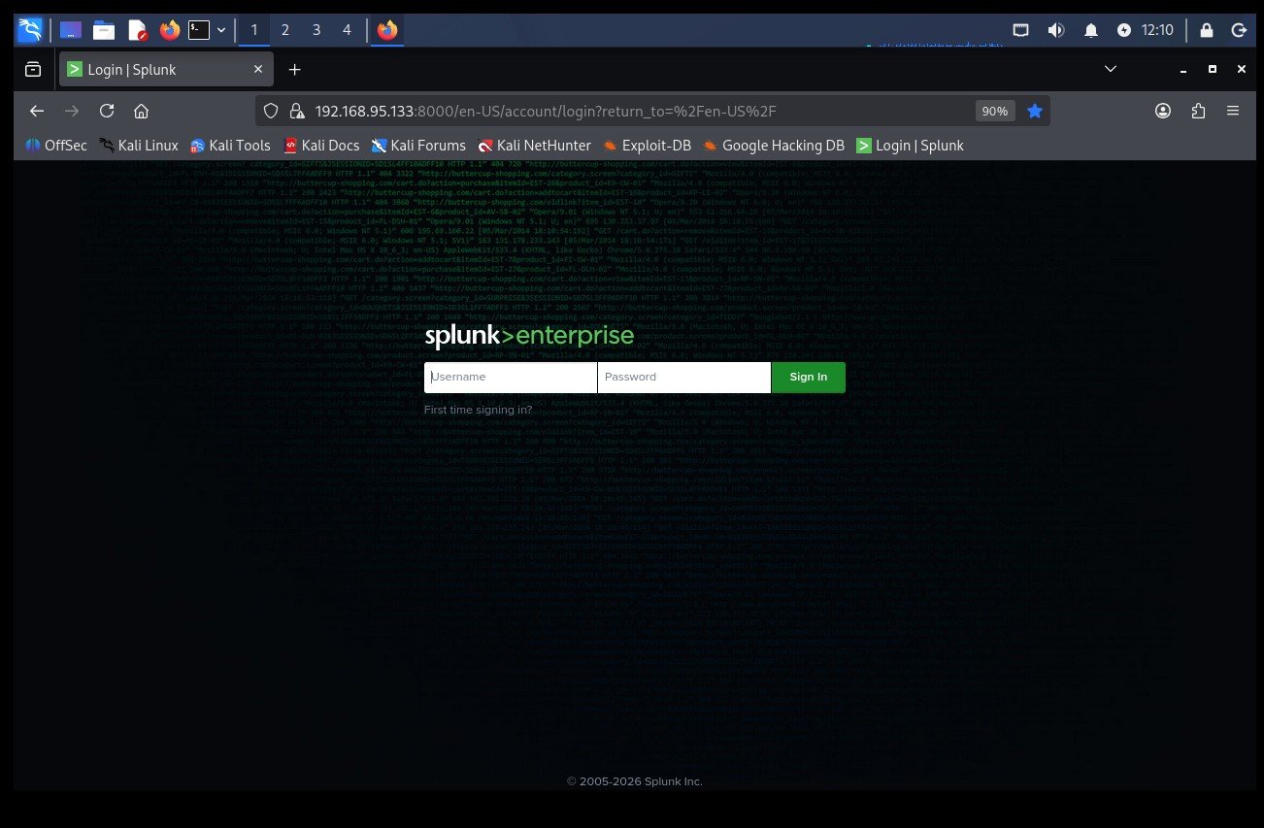Viewport: 1264px width, 828px height.
Task: Minimize the Firefox window
Action: click(1182, 69)
